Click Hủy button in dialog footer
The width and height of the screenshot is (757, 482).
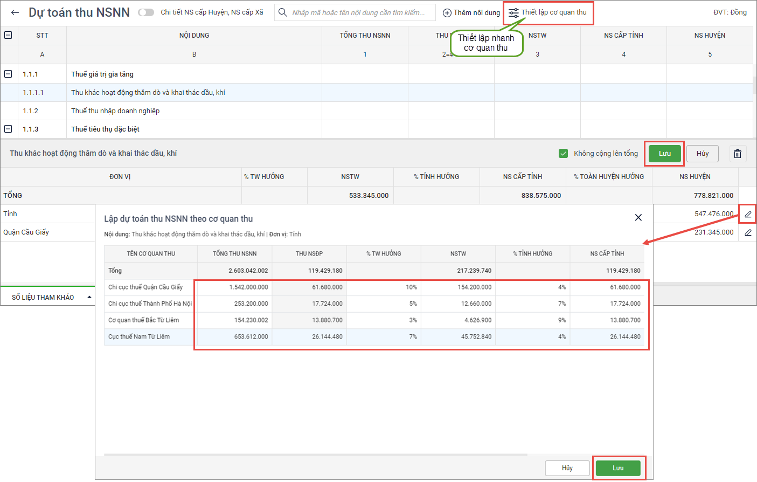coord(567,468)
